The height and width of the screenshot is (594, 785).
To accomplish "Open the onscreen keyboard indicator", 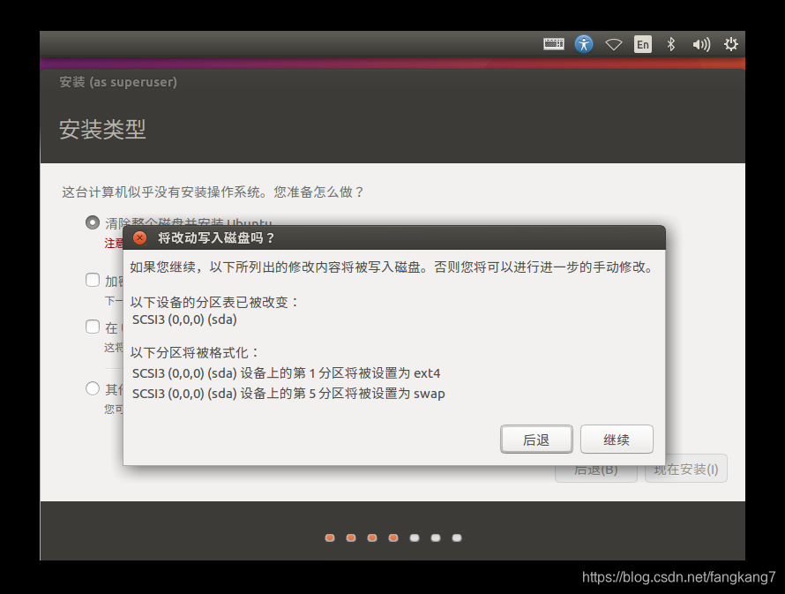I will tap(554, 44).
